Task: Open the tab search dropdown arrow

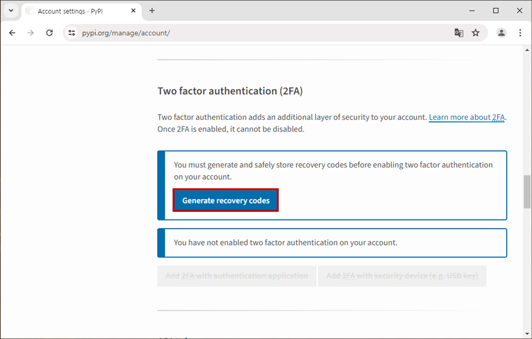Action: click(11, 11)
